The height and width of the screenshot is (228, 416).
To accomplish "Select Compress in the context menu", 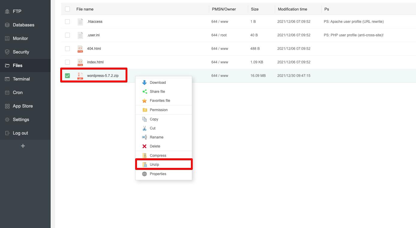I will tap(164, 156).
